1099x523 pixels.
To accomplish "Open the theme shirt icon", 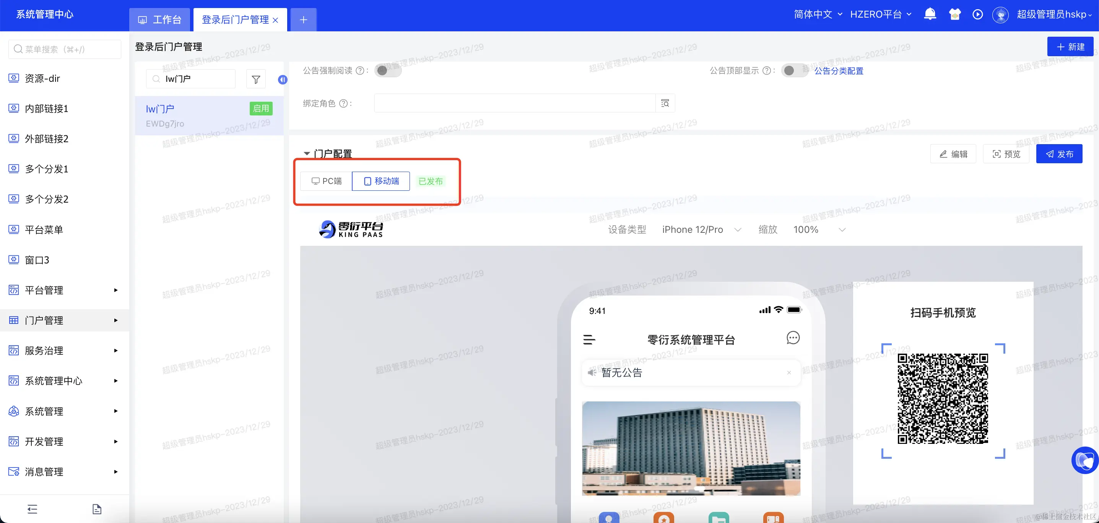I will click(x=954, y=14).
